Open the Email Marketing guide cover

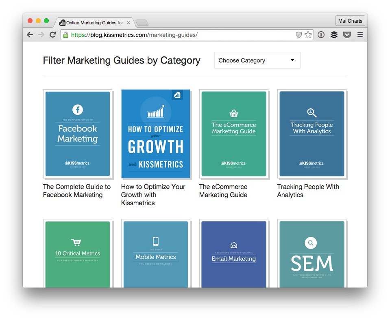point(234,253)
